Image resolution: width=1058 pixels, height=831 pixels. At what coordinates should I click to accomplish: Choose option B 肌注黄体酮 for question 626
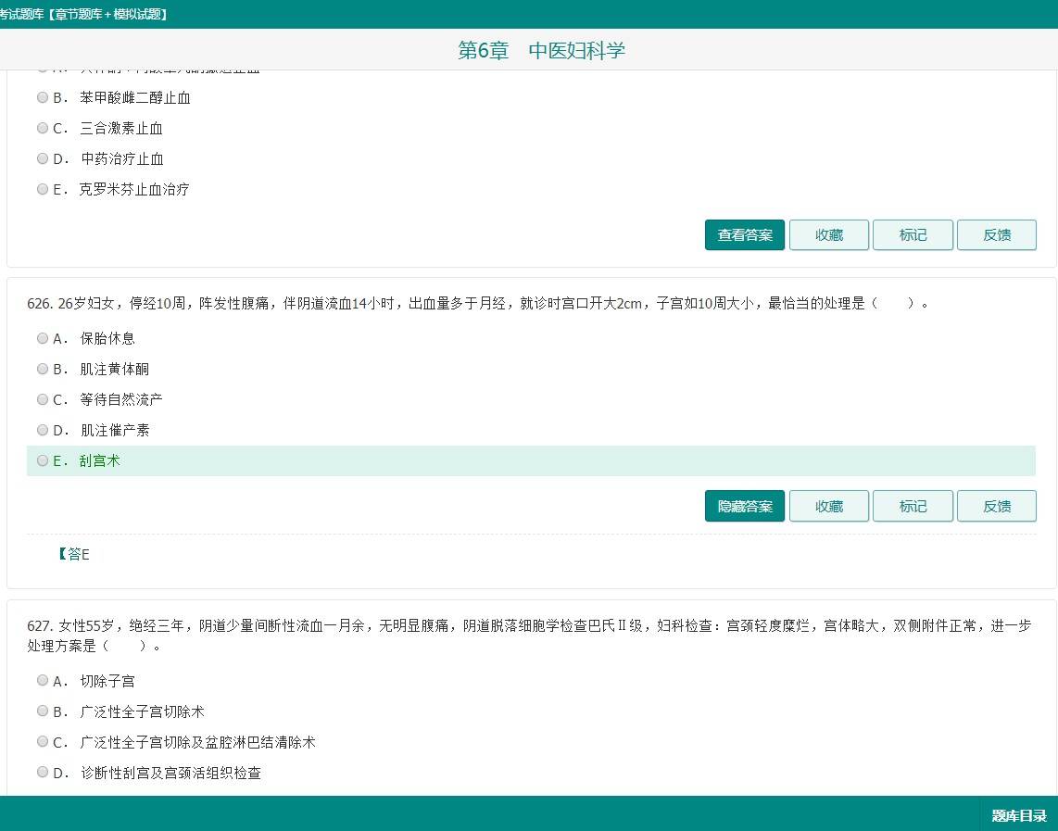(x=43, y=369)
